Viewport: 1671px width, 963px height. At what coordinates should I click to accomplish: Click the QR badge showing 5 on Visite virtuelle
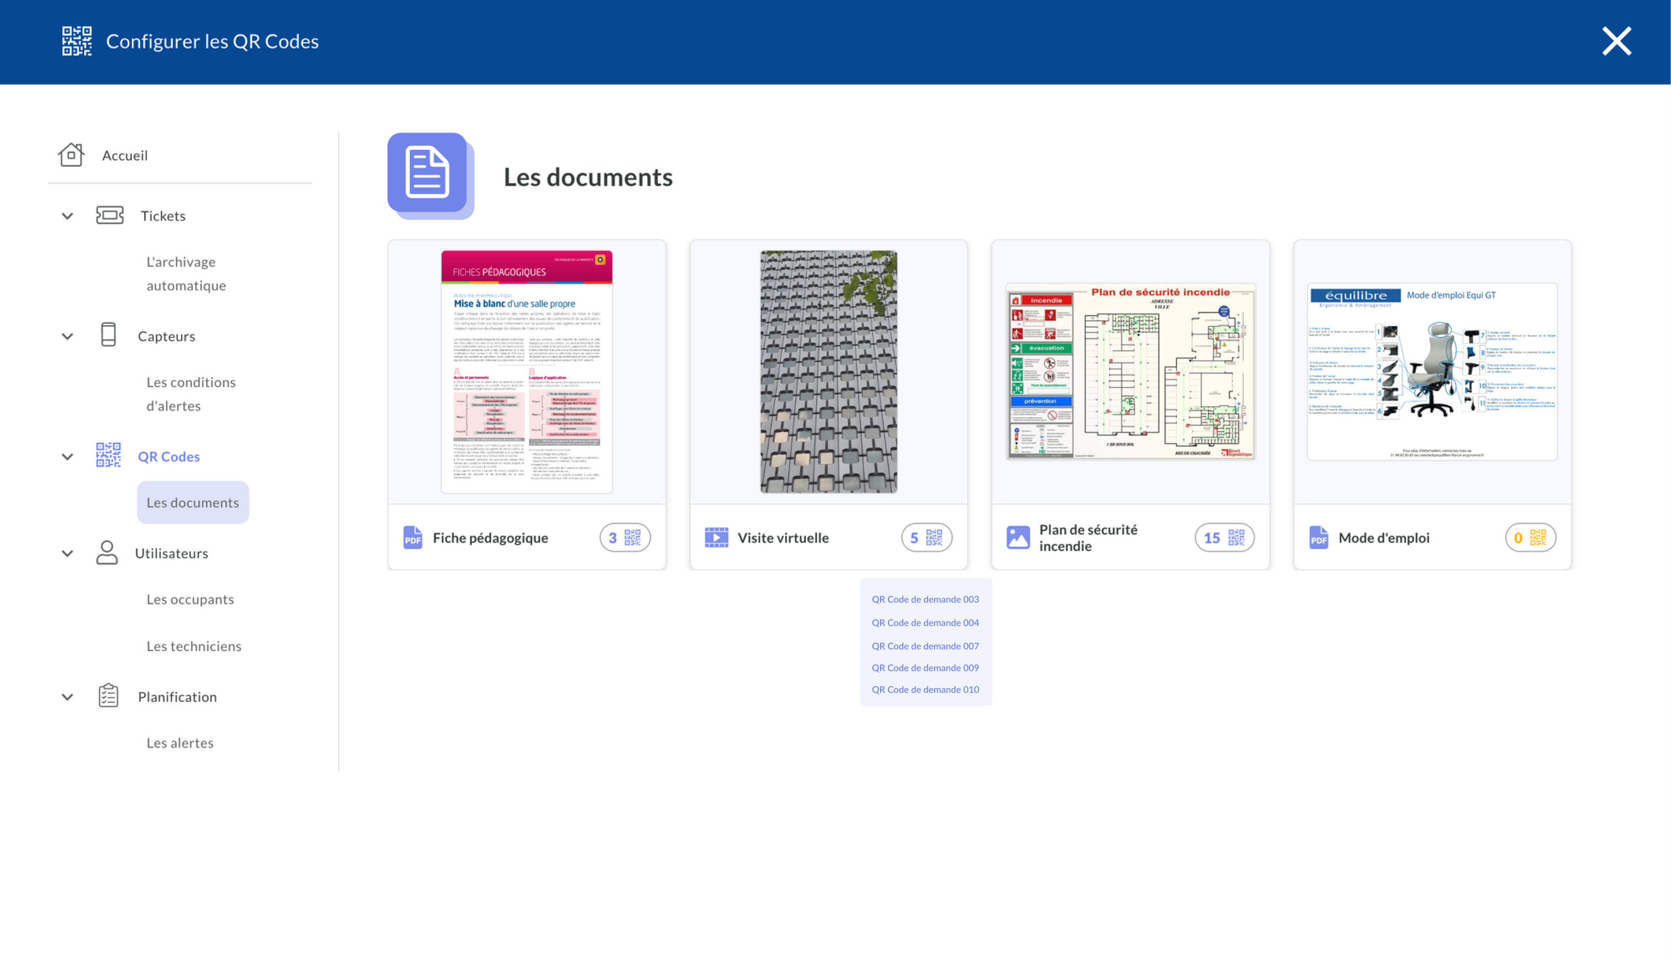point(926,537)
